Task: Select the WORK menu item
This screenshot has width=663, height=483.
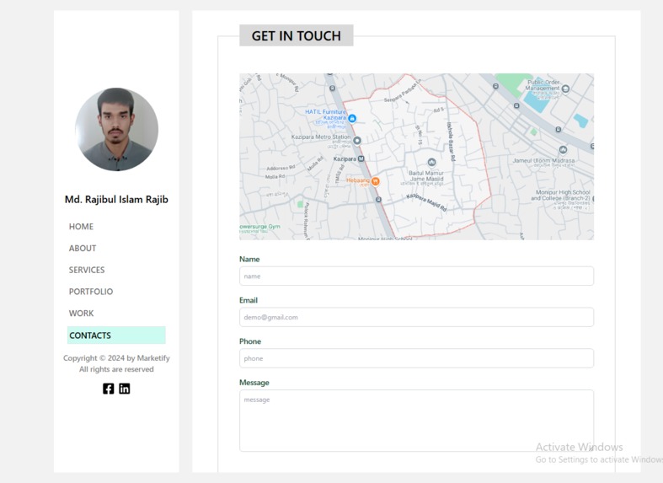Action: point(81,314)
